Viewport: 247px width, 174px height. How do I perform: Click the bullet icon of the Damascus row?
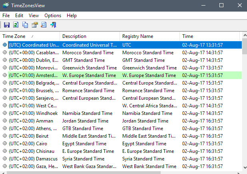click(x=5, y=158)
